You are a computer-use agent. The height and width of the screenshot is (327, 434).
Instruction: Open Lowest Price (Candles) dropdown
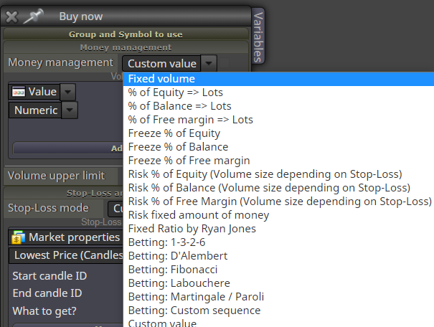[x=67, y=255]
